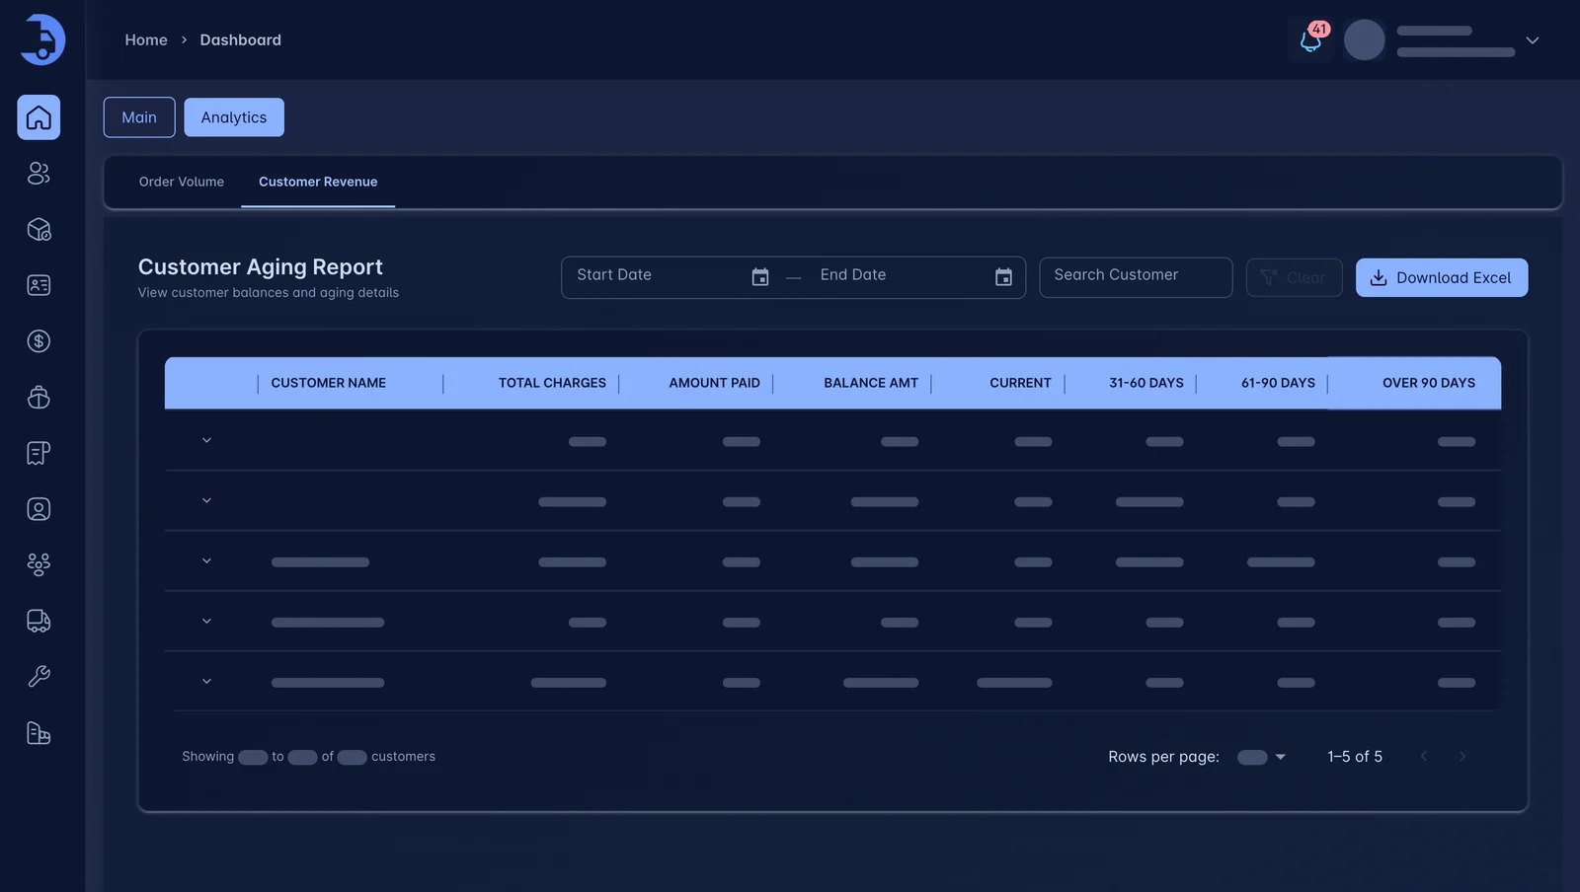Click the Clear filter button
1580x892 pixels.
point(1294,277)
